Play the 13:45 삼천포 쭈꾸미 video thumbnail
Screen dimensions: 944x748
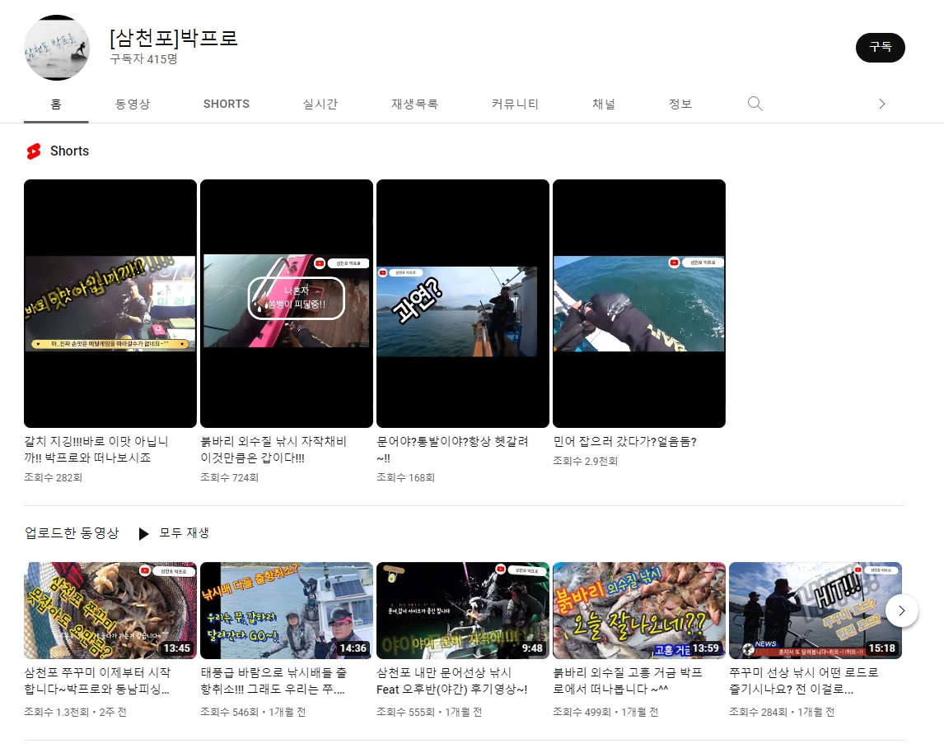[x=110, y=611]
